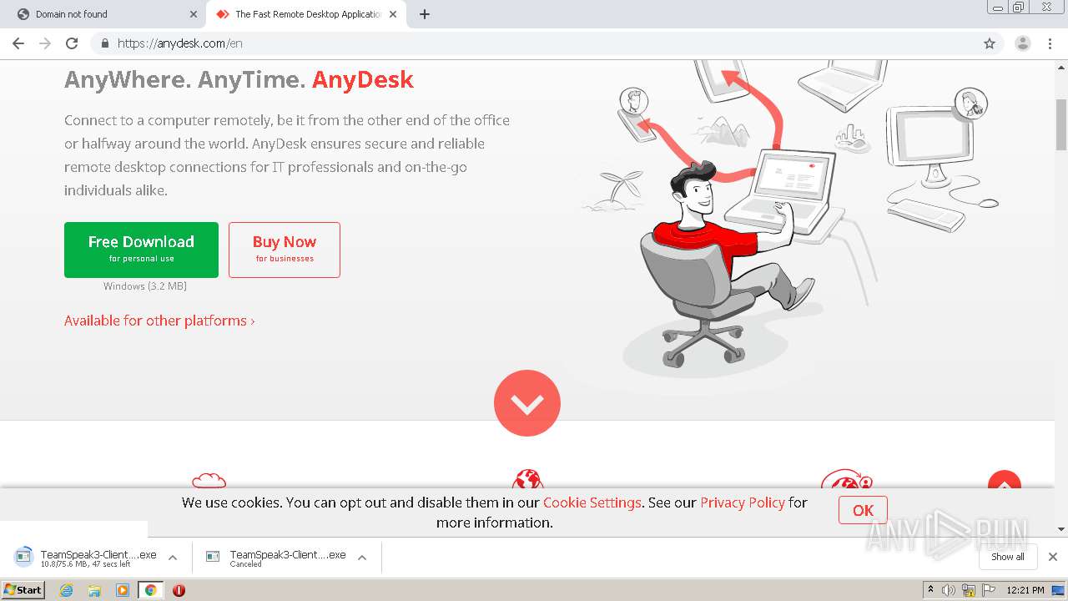Open the Chrome profile avatar
The image size is (1068, 601).
(x=1023, y=43)
